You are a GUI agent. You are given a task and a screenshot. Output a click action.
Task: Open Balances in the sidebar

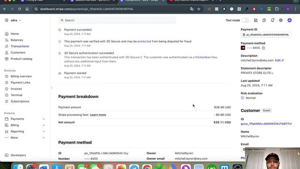tap(17, 40)
